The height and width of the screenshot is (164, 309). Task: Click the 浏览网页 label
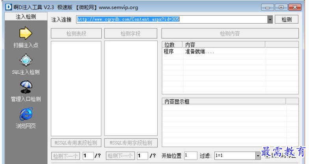coord(26,126)
